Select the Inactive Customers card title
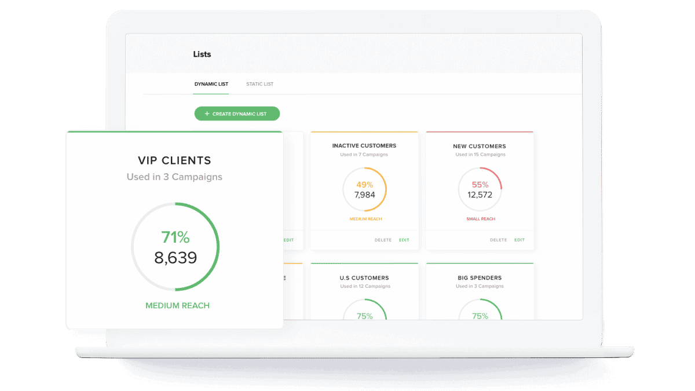This screenshot has height=391, width=695. (364, 146)
